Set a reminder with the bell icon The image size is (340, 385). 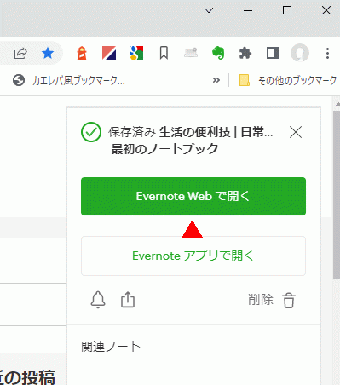[x=98, y=300]
